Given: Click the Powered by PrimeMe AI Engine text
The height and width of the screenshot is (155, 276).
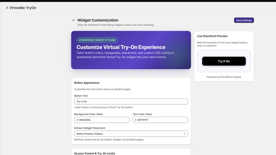Looking at the screenshot, I should (x=224, y=77).
